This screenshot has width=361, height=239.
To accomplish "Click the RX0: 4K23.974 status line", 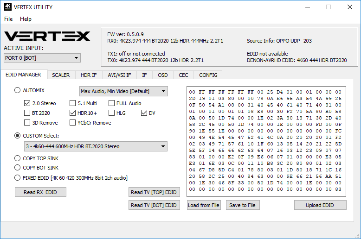I will point(165,41).
